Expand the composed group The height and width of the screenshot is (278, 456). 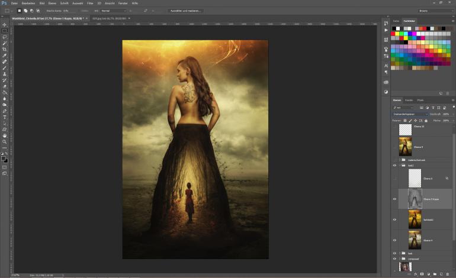400,258
